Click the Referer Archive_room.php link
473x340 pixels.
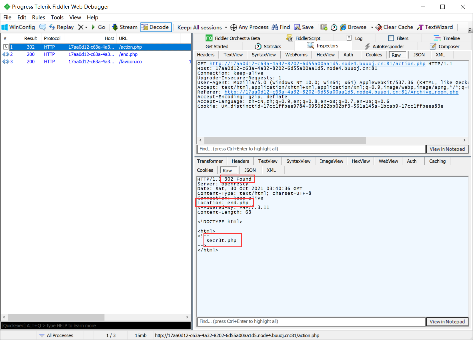click(342, 92)
